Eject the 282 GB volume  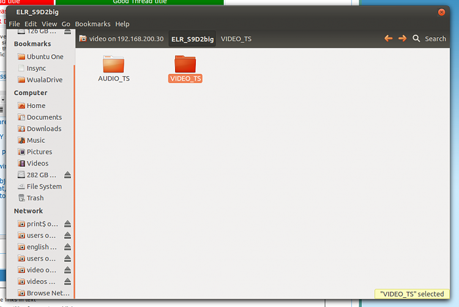(67, 175)
